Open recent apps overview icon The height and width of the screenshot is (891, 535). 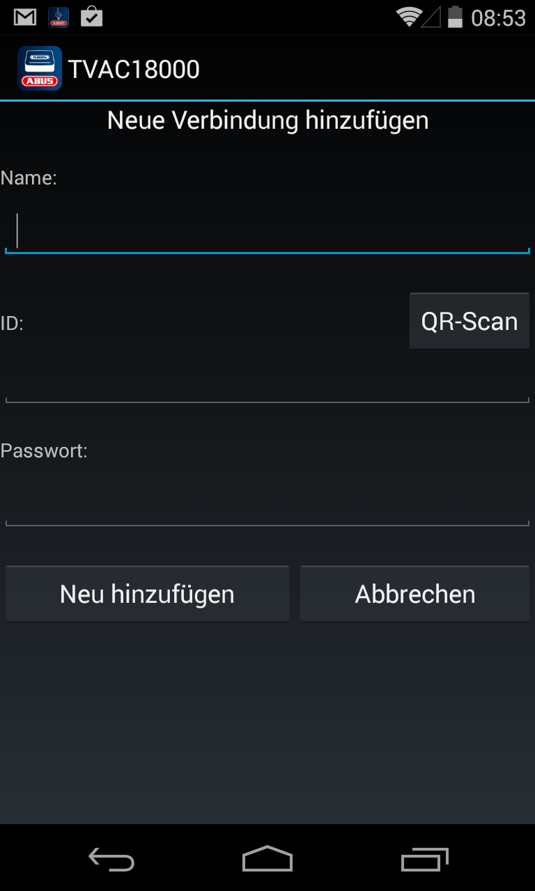(x=425, y=859)
